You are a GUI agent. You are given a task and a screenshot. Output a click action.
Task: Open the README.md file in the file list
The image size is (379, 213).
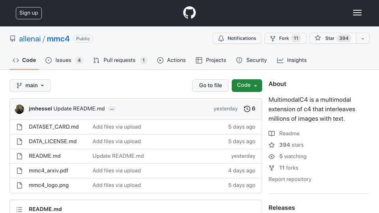[x=45, y=156]
